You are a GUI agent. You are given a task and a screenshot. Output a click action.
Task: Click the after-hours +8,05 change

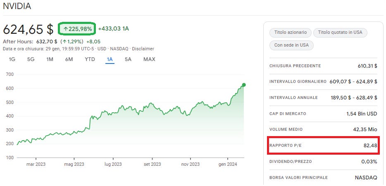pyautogui.click(x=93, y=42)
